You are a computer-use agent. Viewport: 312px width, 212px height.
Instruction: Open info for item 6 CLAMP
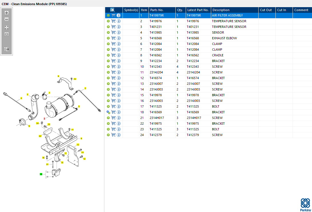(119, 44)
